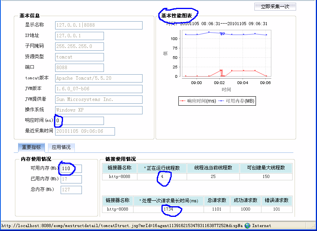
Task: Click the 显示名称 input field
Action: point(99,25)
